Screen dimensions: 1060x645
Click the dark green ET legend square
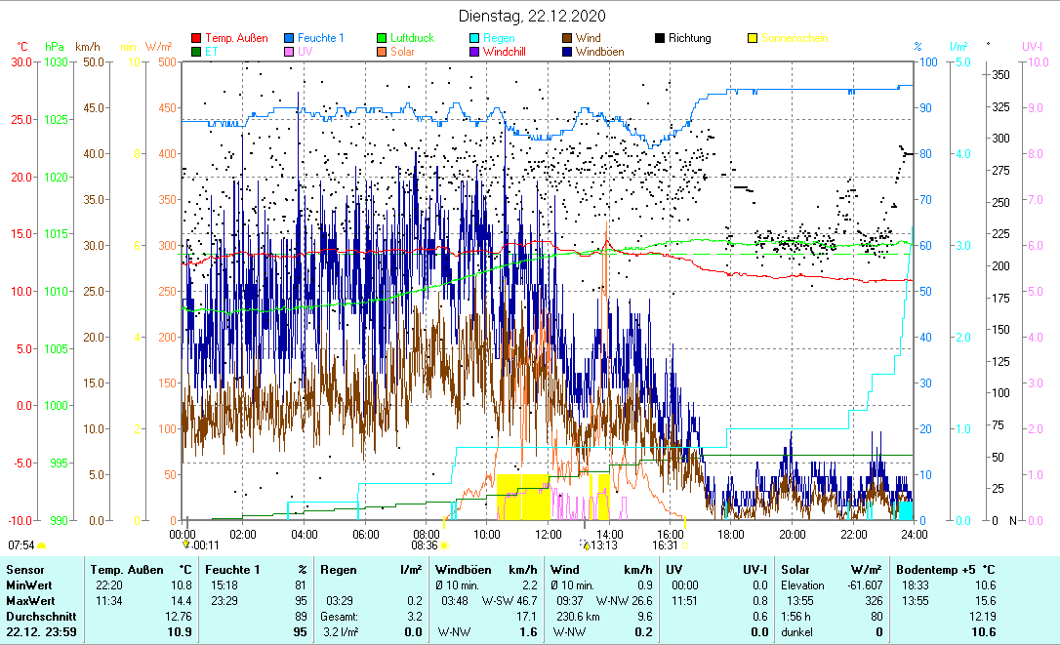click(196, 52)
